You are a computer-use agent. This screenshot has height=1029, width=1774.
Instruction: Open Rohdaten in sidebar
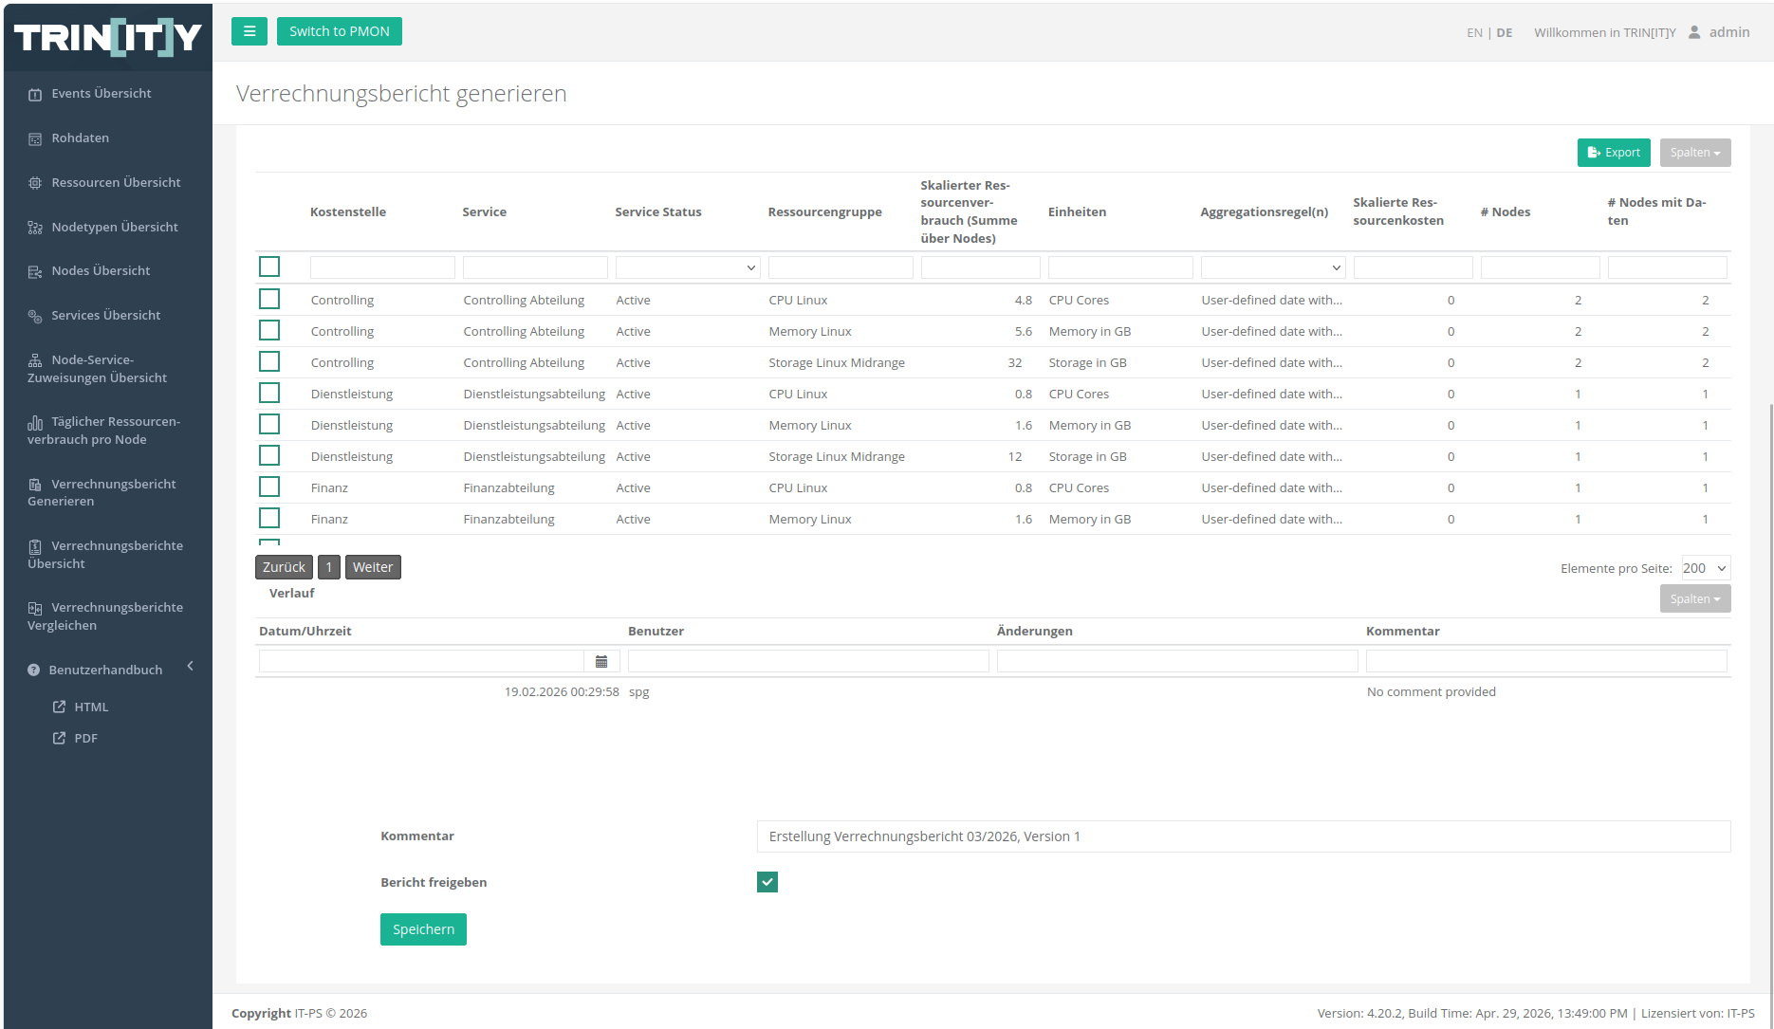tap(81, 138)
